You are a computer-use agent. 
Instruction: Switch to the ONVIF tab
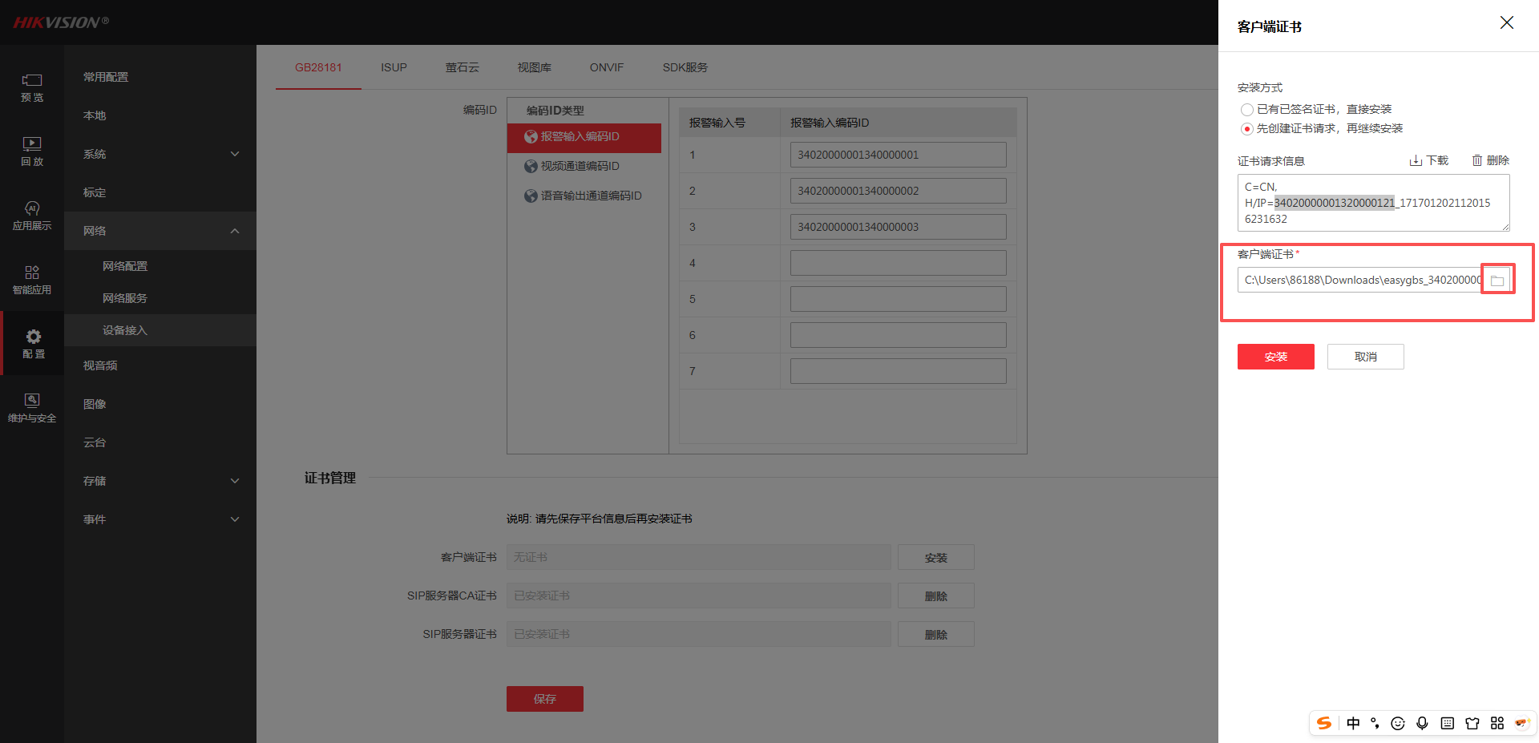point(607,67)
